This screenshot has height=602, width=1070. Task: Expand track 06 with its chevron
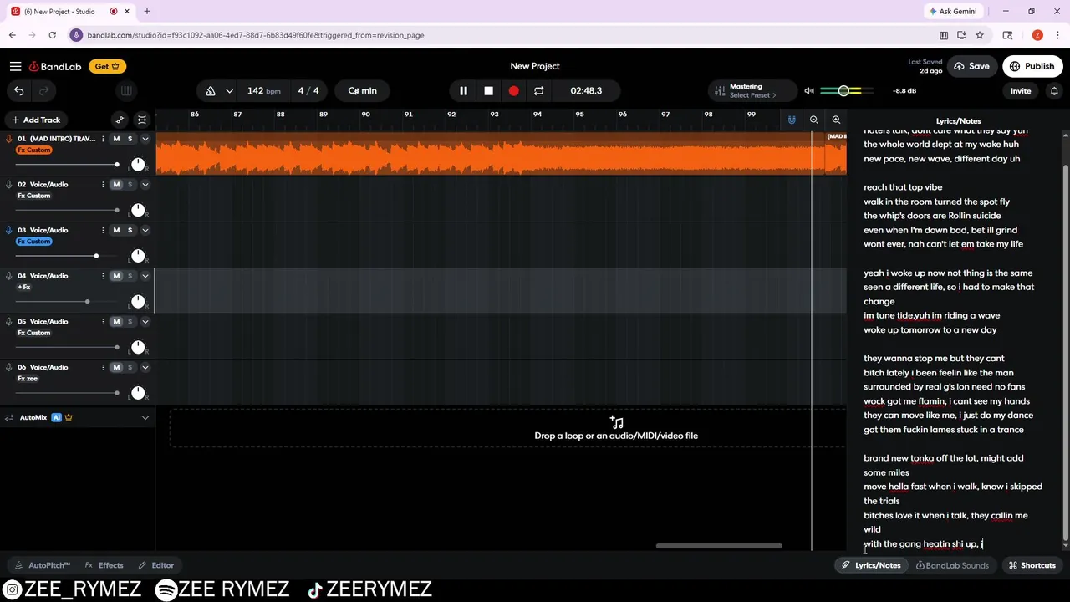point(145,367)
